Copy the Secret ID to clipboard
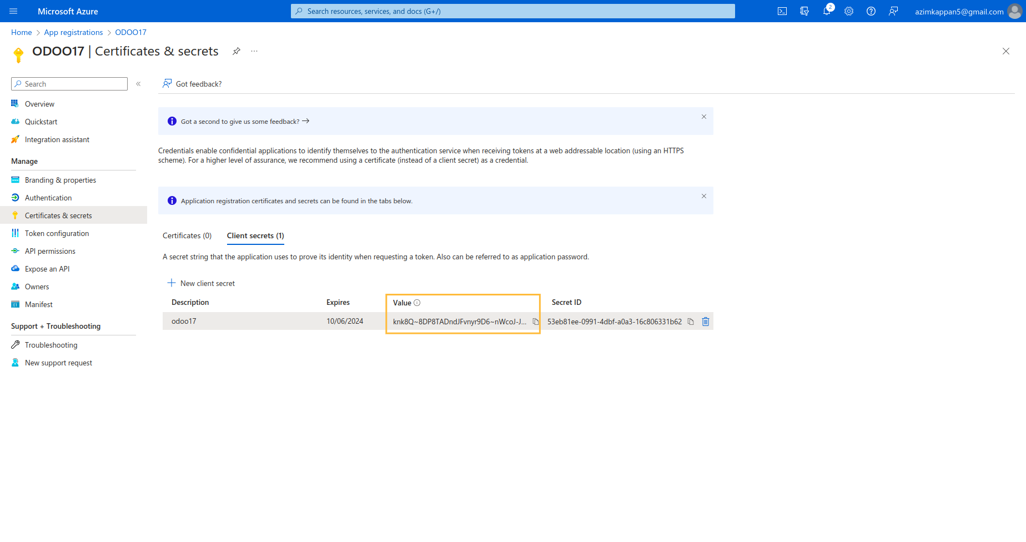The image size is (1026, 542). coord(691,322)
